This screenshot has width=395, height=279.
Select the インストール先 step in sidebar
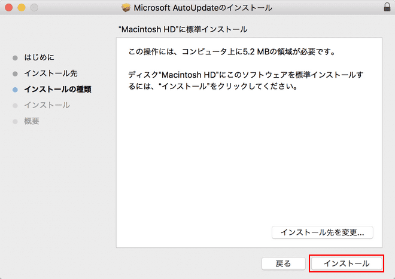point(51,73)
